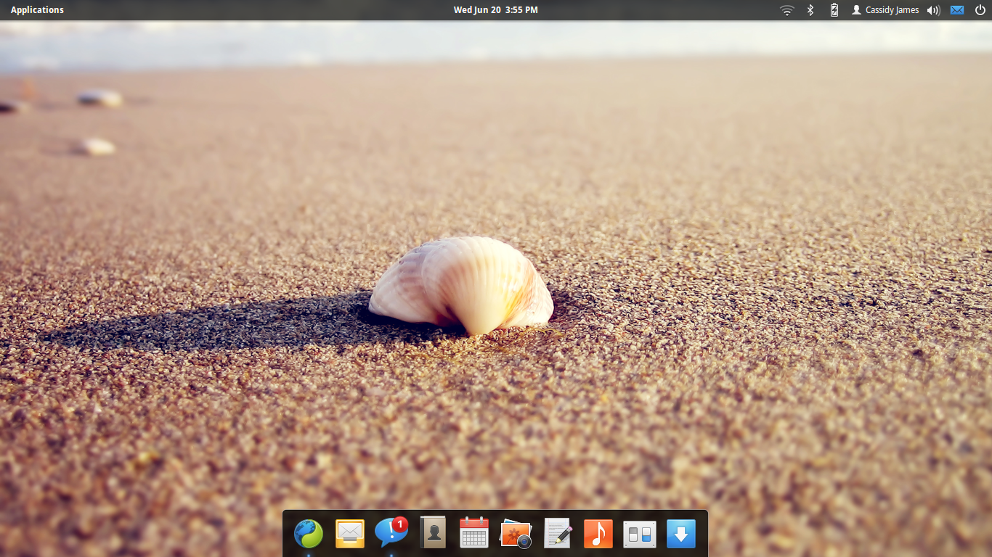Viewport: 992px width, 557px height.
Task: Open the blue mail messaging indicator
Action: pyautogui.click(x=957, y=10)
